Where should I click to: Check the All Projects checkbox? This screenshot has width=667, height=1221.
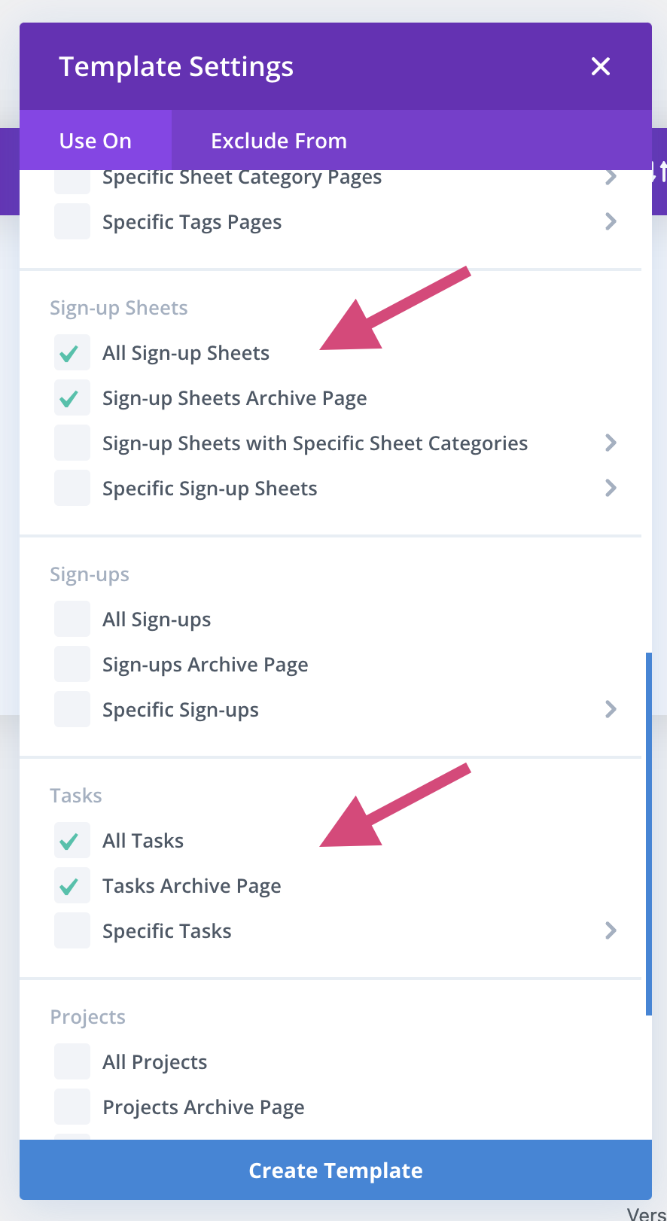click(x=72, y=1062)
